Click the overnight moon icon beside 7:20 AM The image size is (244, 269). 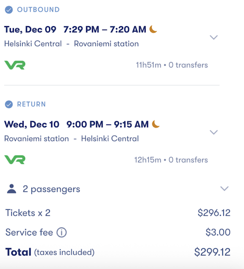click(x=153, y=29)
